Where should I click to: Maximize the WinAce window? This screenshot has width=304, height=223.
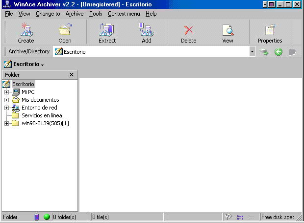[288, 4]
